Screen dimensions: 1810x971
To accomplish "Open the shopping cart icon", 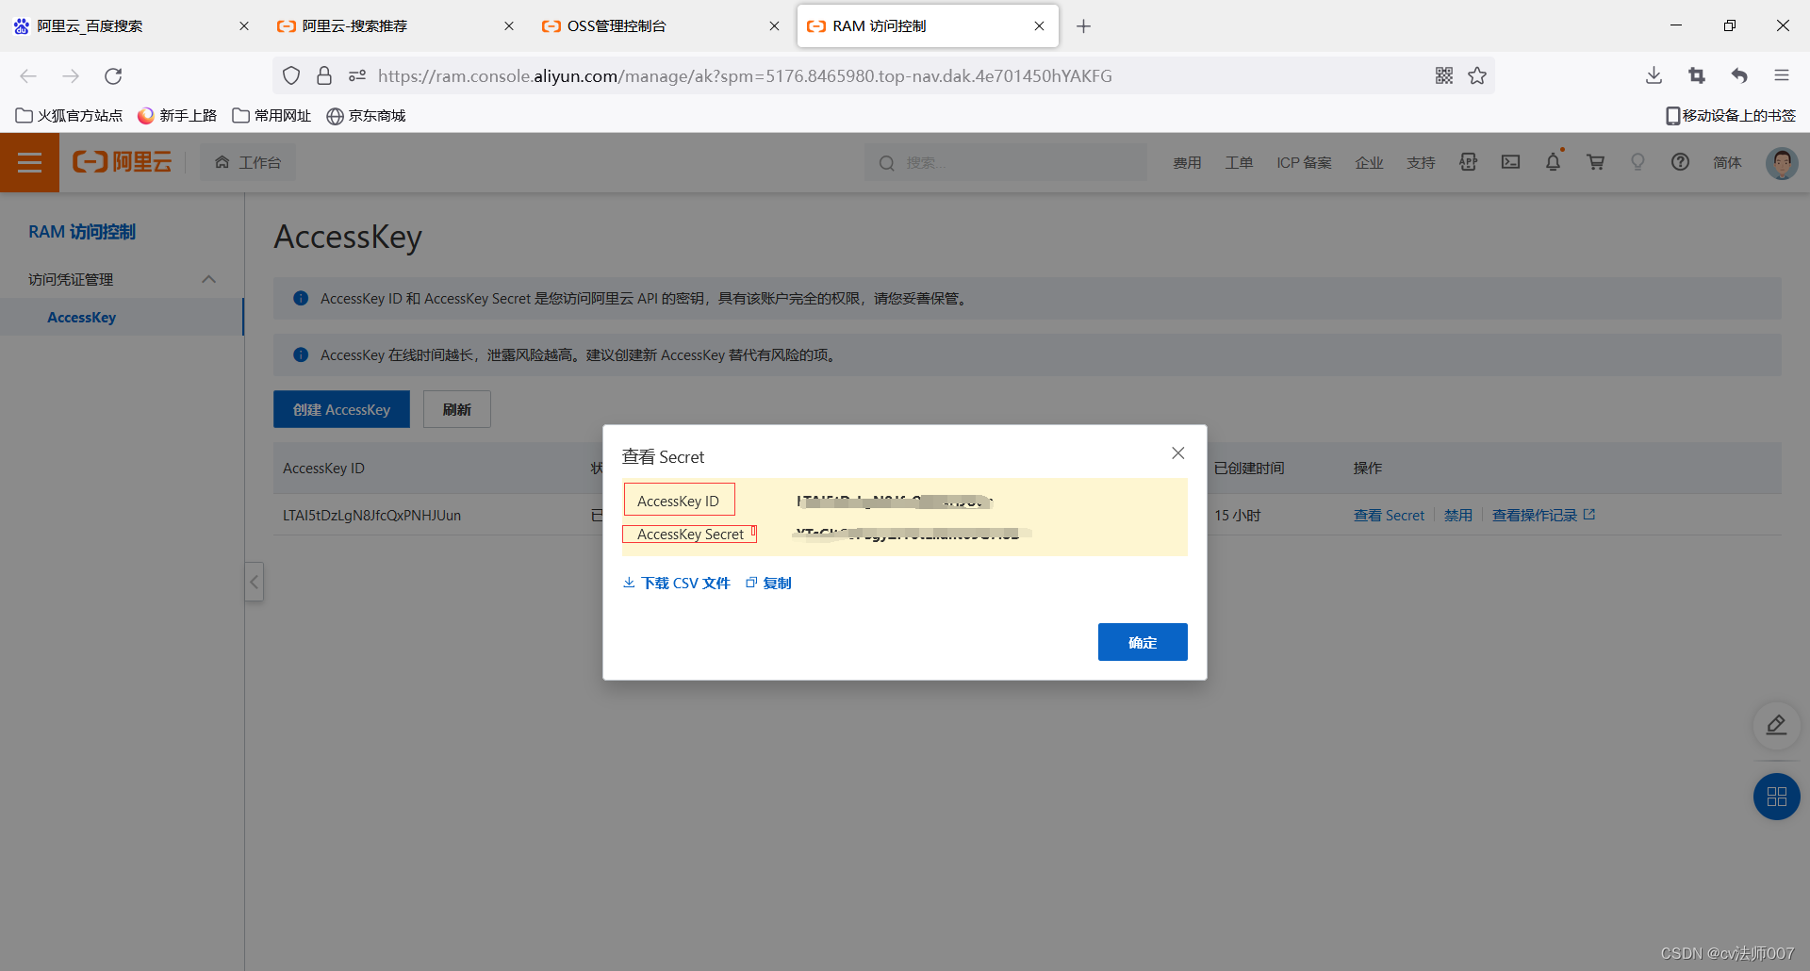I will click(1595, 162).
